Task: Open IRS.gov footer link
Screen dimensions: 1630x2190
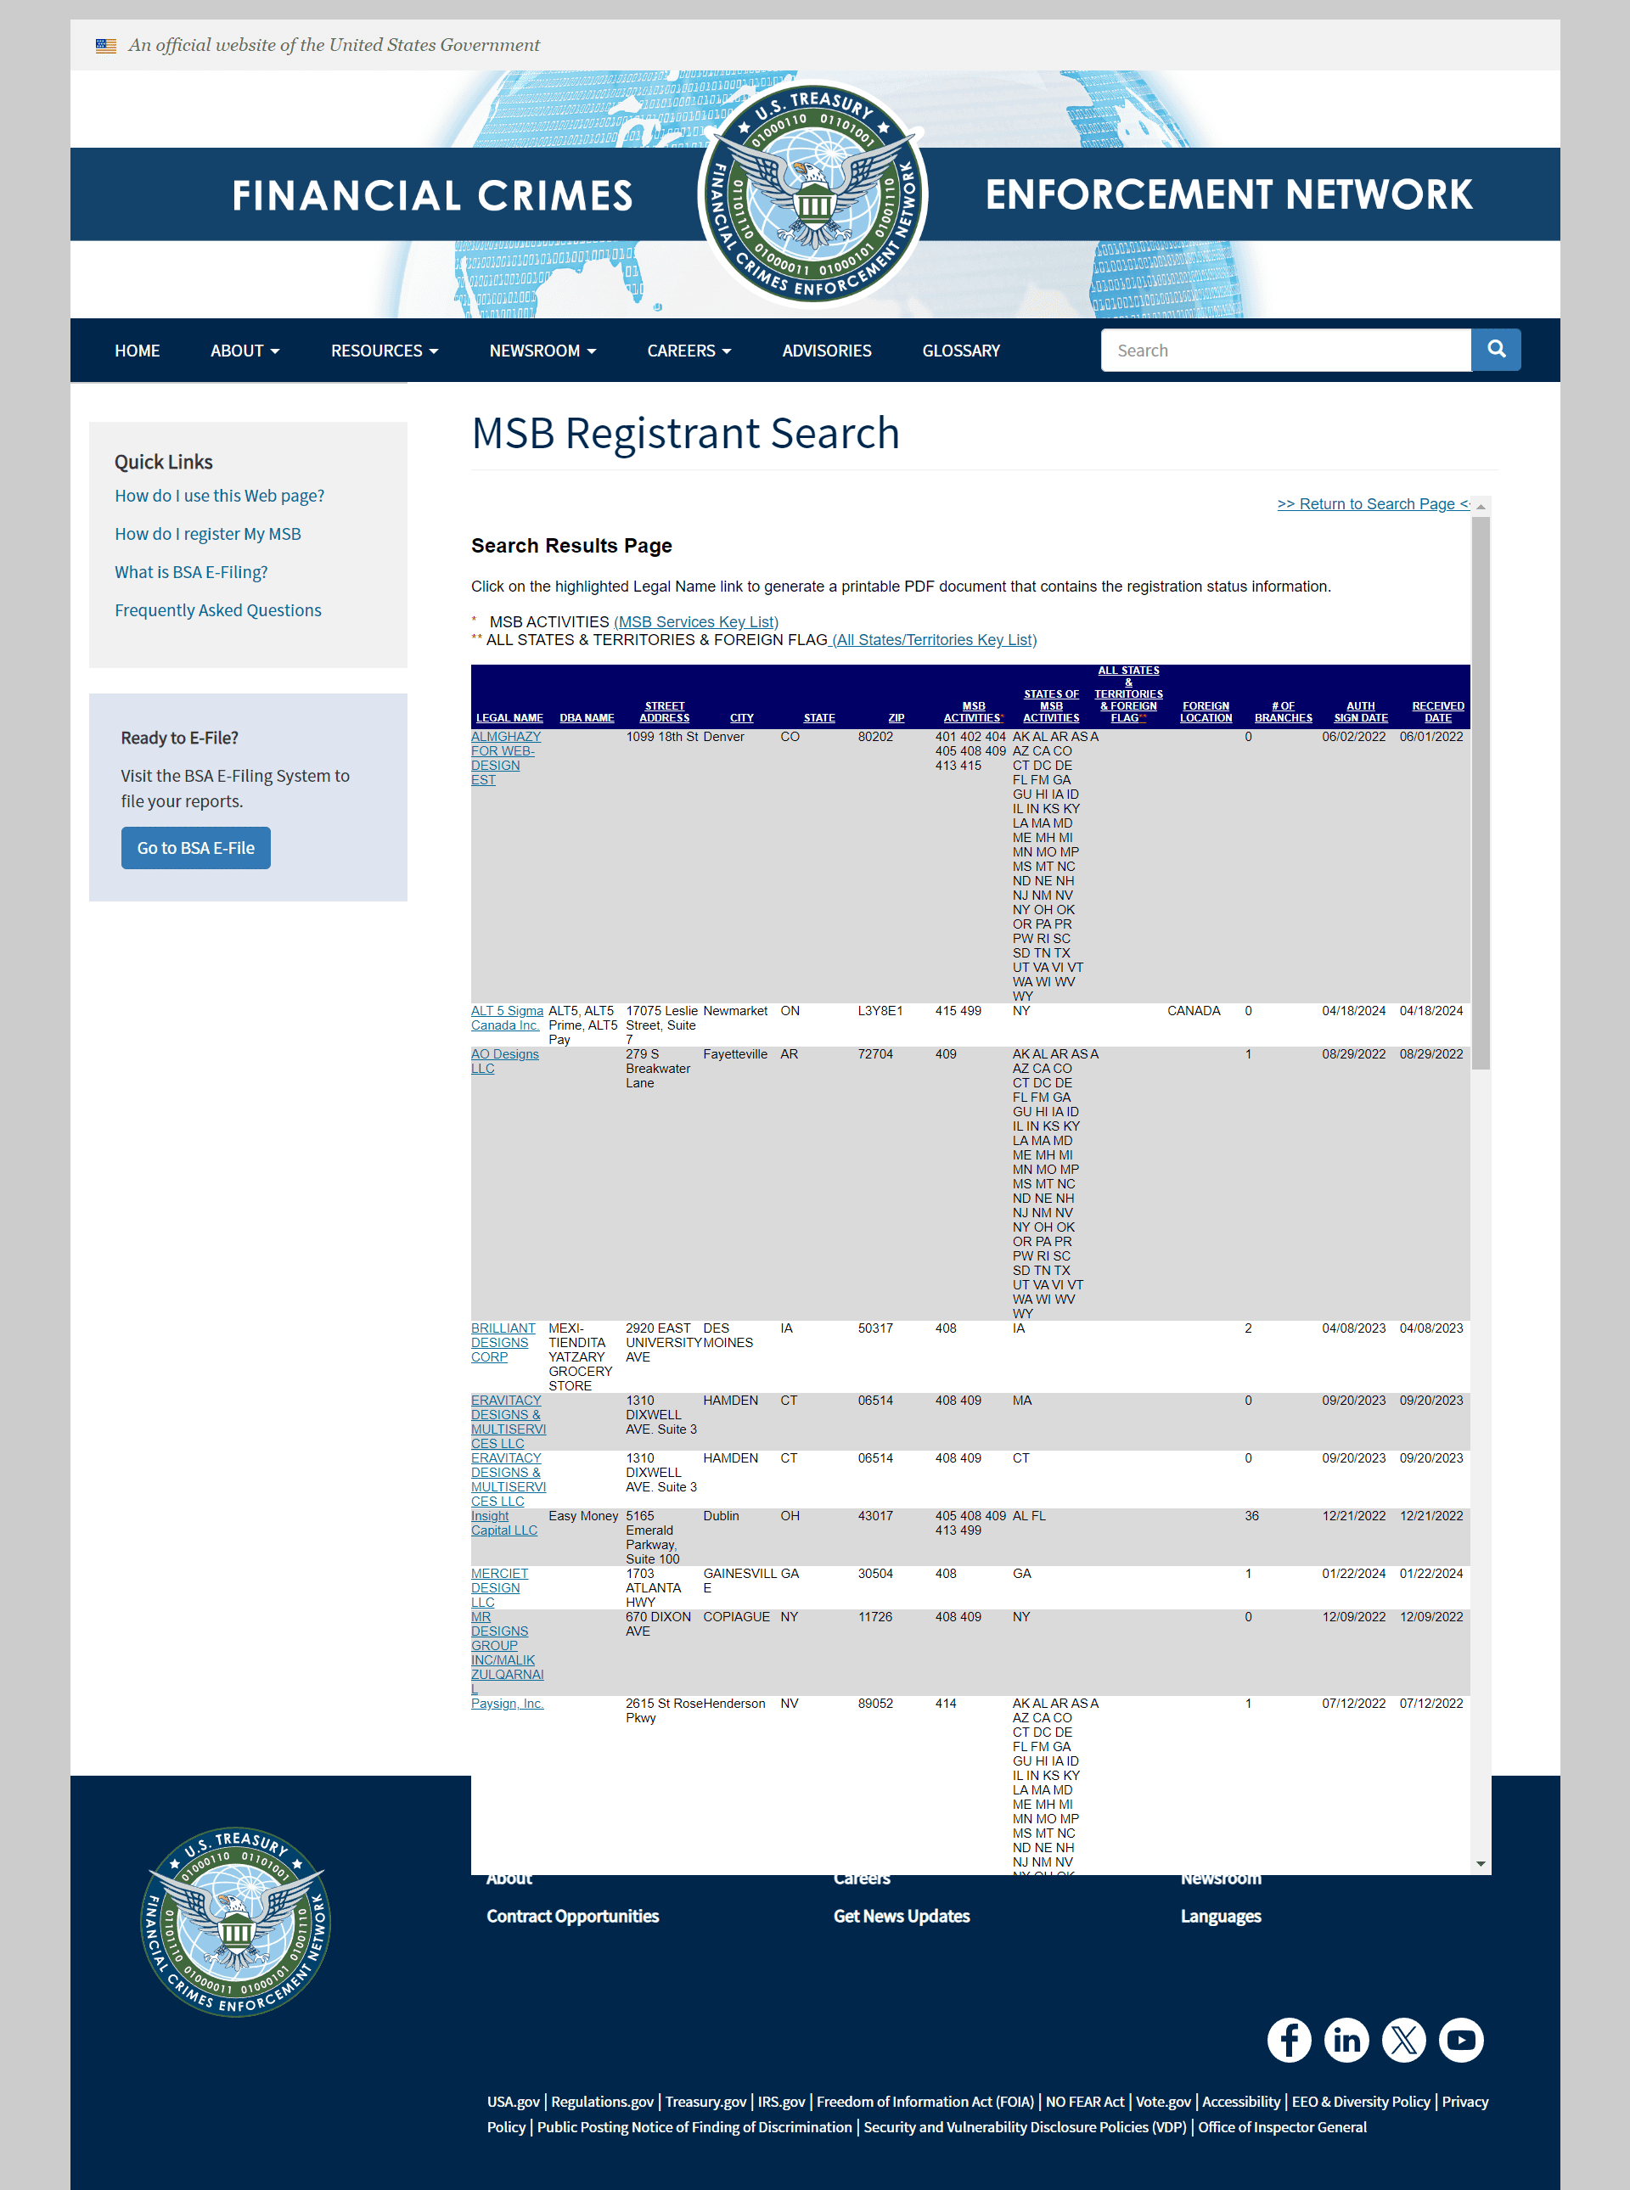Action: click(x=781, y=2101)
